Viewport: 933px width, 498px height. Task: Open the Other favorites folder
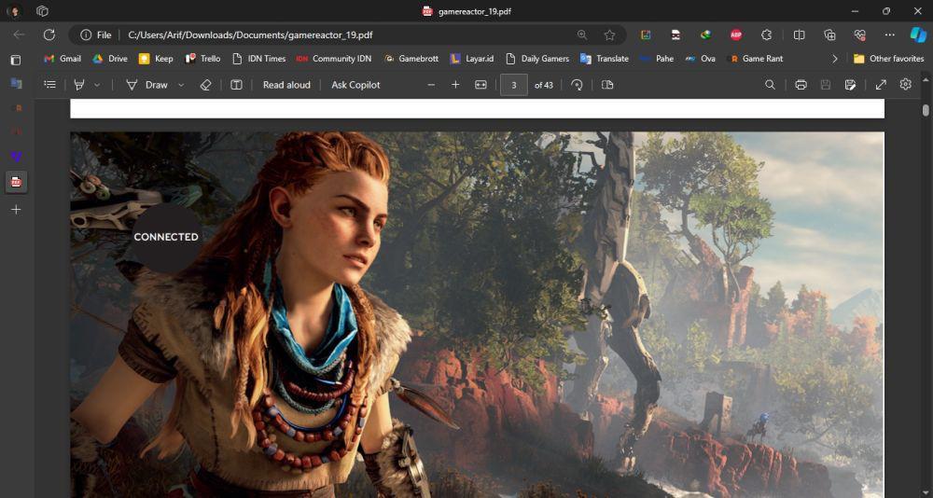pyautogui.click(x=889, y=59)
